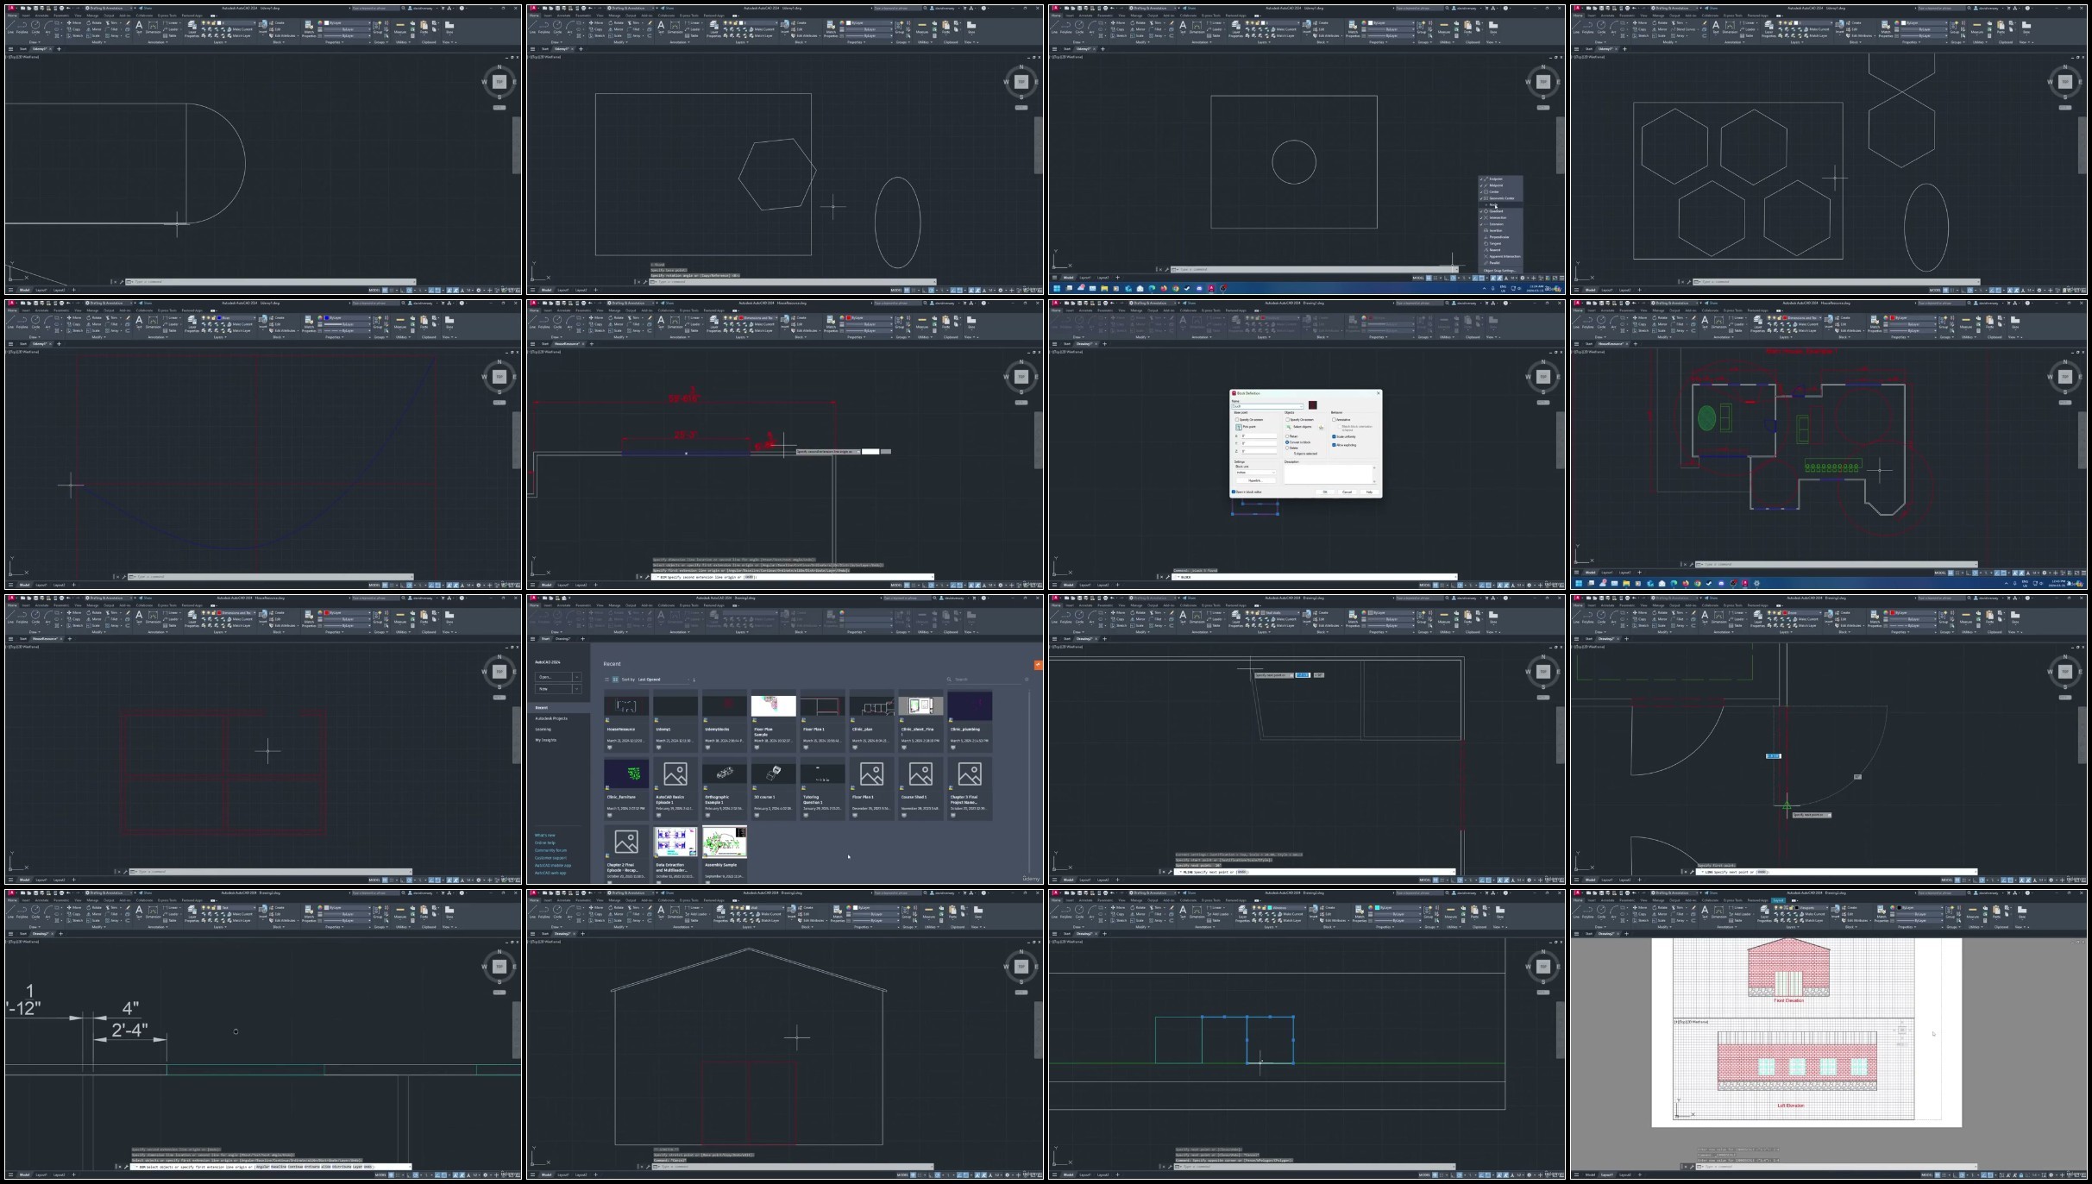Viewport: 2092px width, 1184px height.
Task: Click OK in Block Definition dialog
Action: (1325, 492)
